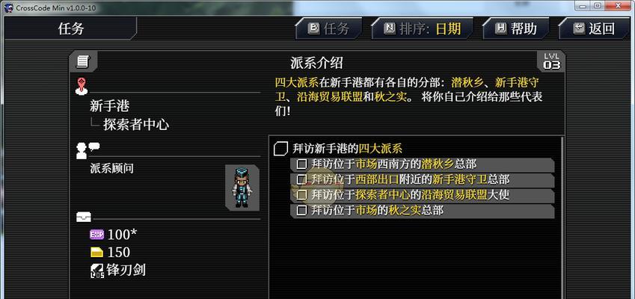
Task: Click the rewards chest icon
Action: point(84,217)
